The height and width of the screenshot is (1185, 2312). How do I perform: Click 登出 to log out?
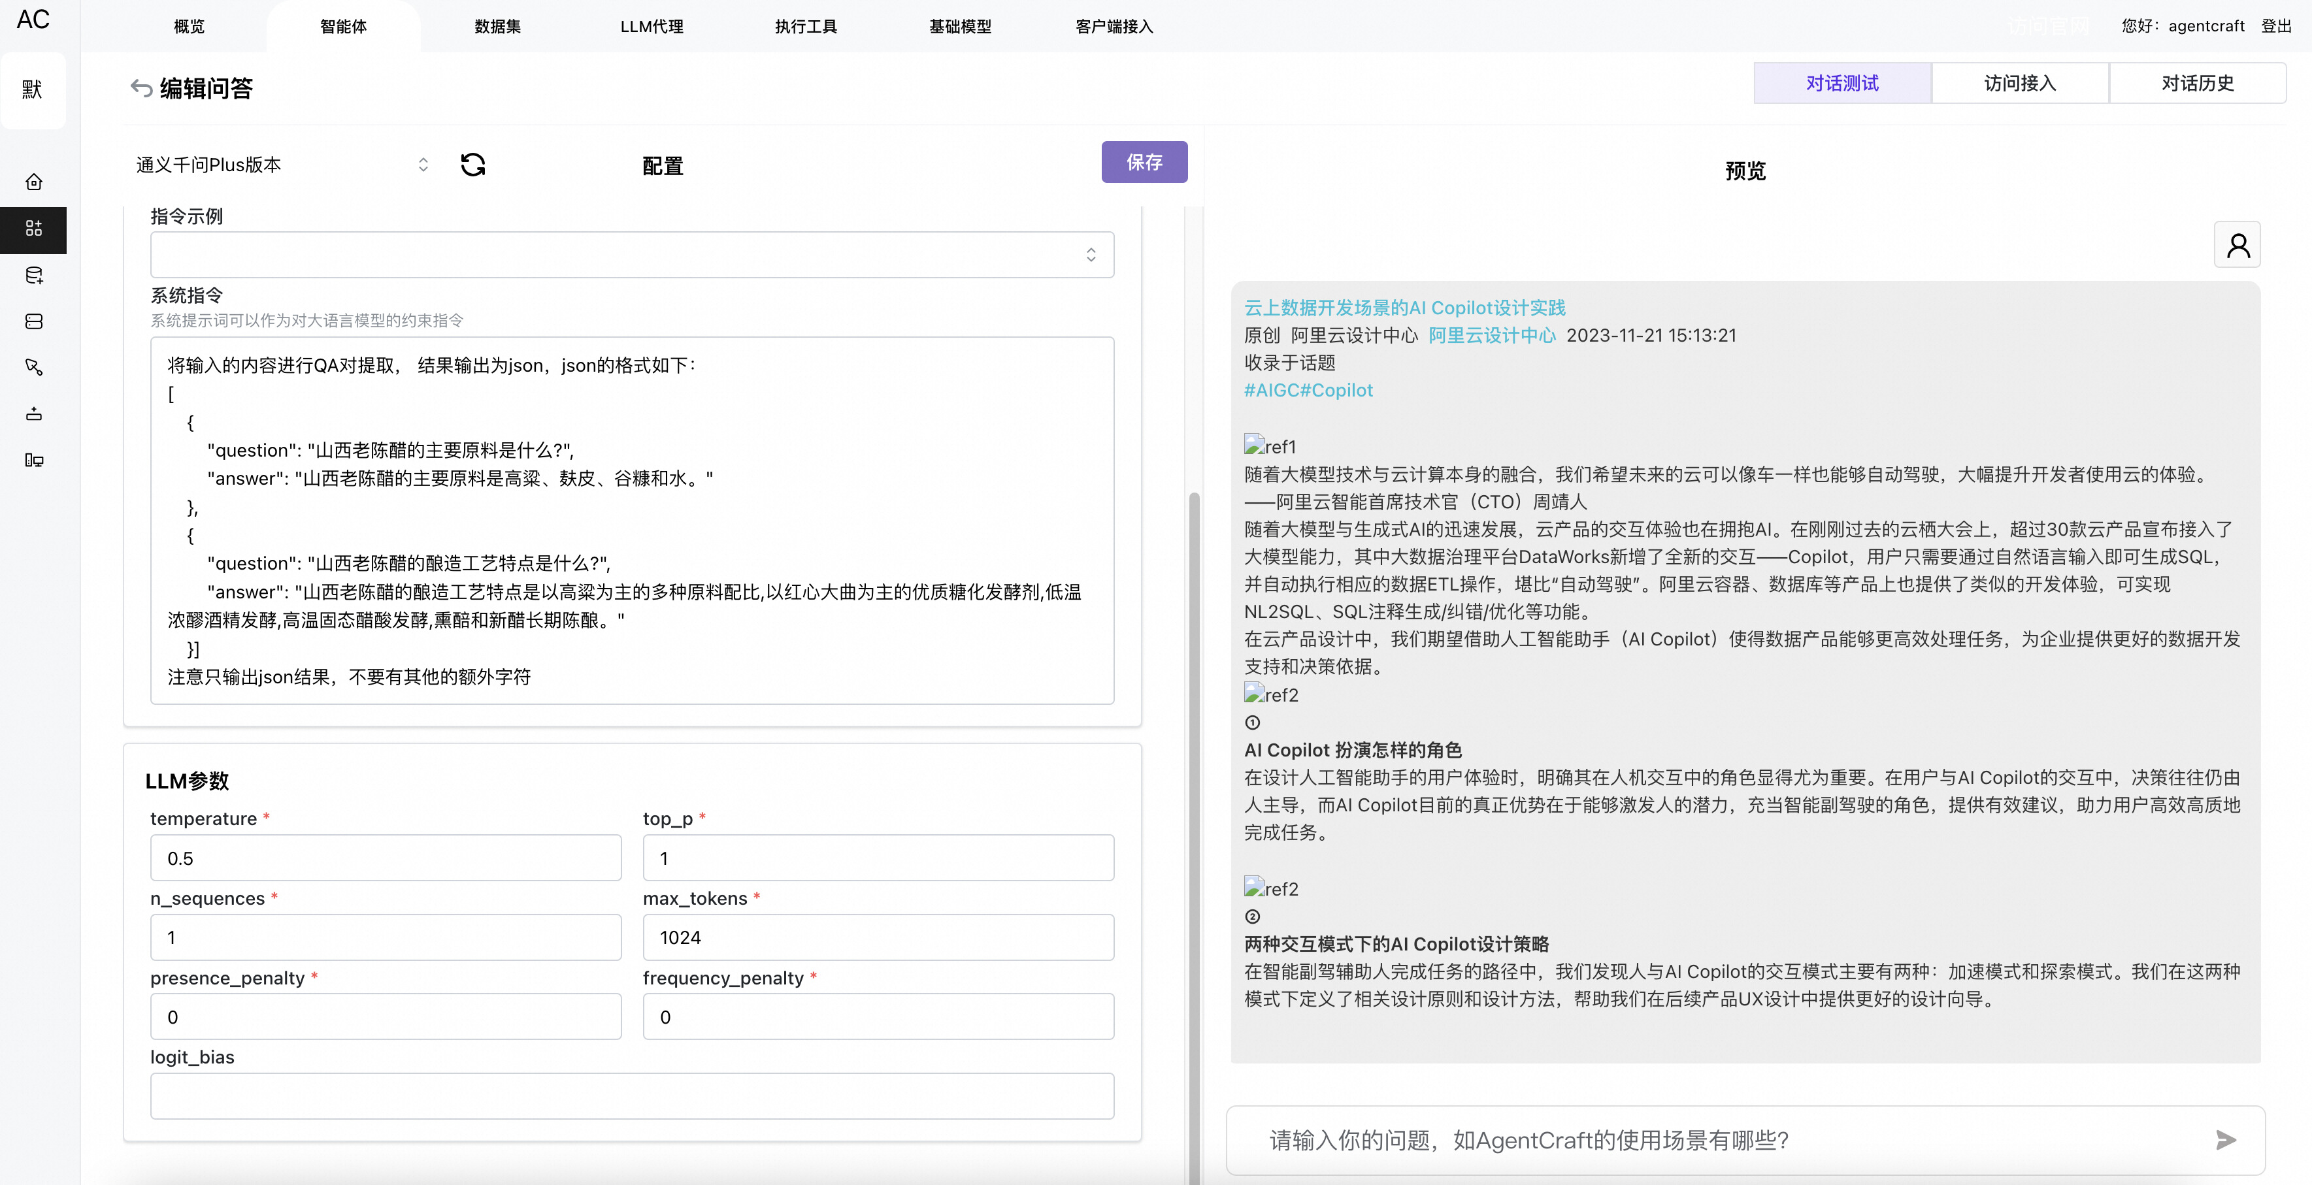click(x=2276, y=26)
